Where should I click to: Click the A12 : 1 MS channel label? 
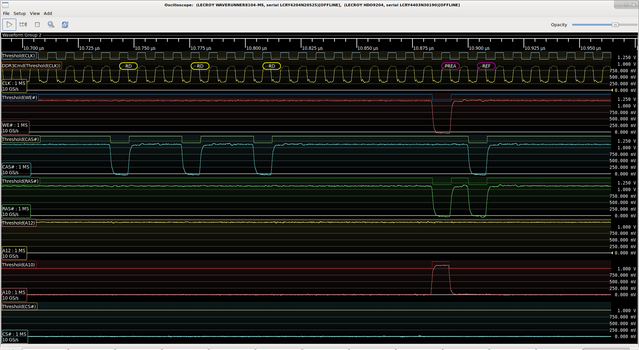coord(14,253)
